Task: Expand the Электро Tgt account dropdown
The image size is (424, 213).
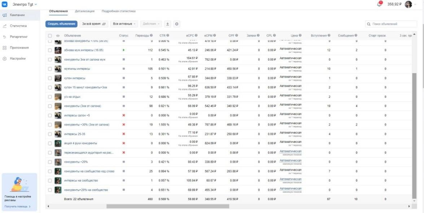Action: click(25, 5)
